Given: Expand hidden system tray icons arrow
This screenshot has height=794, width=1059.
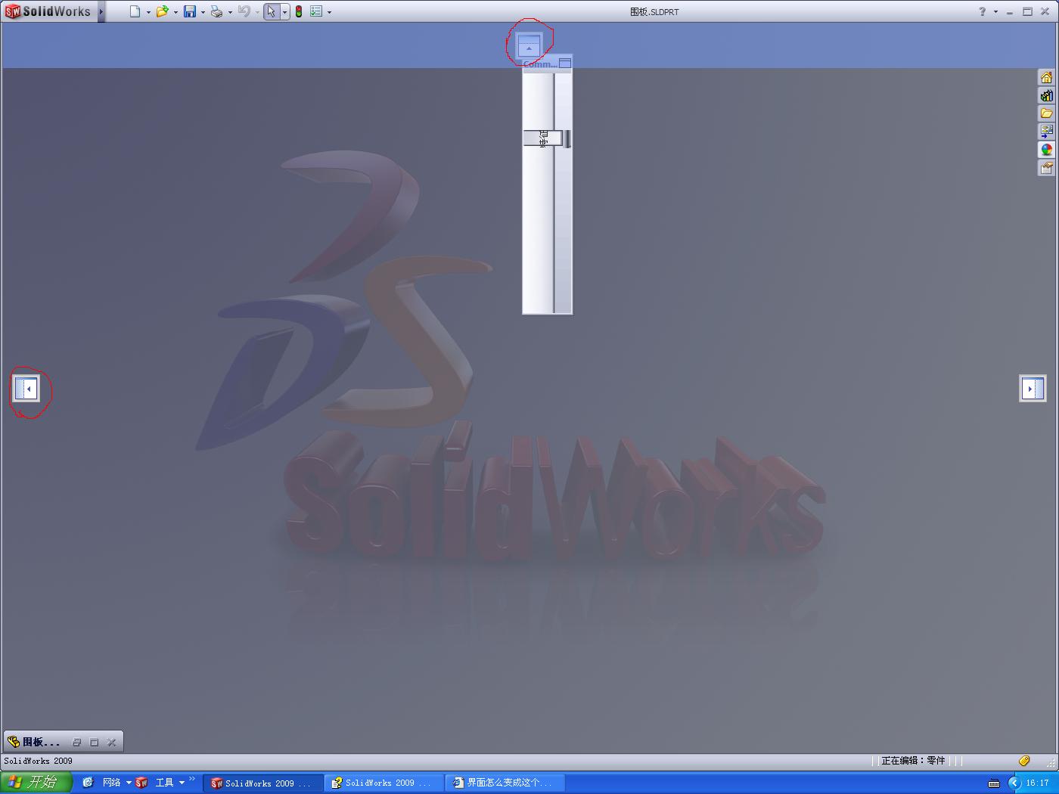Looking at the screenshot, I should click(x=1014, y=783).
